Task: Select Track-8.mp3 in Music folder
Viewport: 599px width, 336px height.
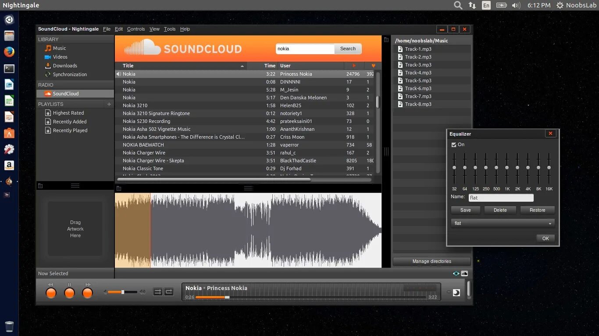Action: [418, 104]
